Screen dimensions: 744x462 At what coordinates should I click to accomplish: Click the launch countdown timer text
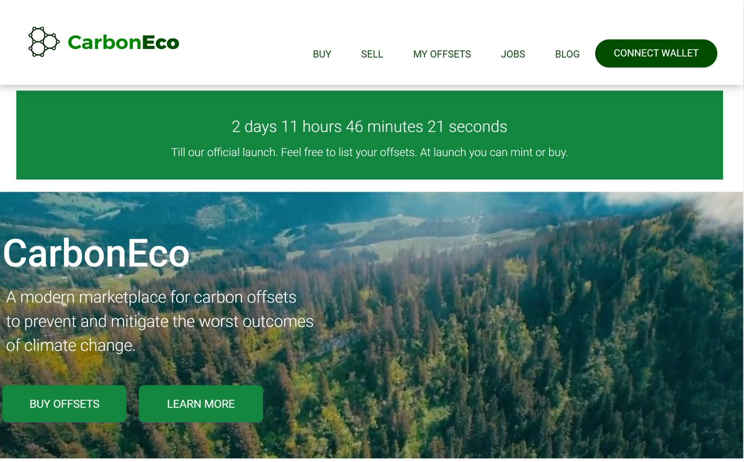pyautogui.click(x=369, y=127)
